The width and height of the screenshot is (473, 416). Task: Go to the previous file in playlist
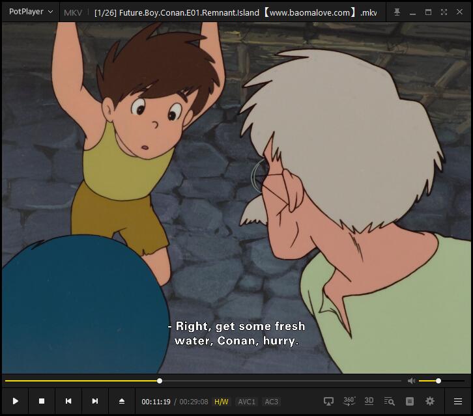pos(68,401)
